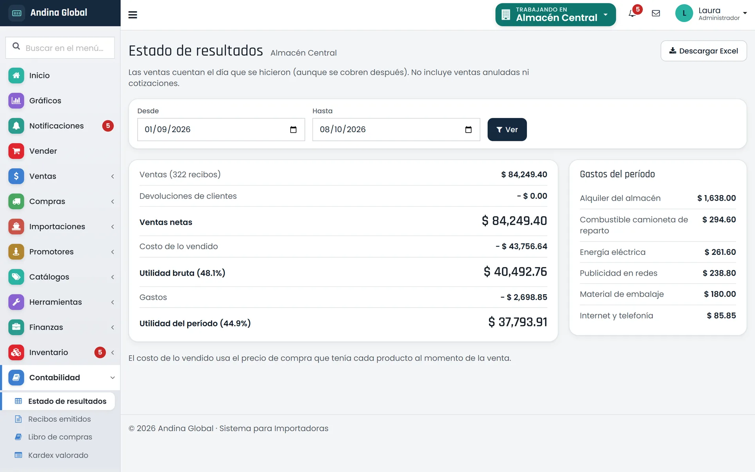Click the Contabilidad menu label
755x472 pixels.
55,378
